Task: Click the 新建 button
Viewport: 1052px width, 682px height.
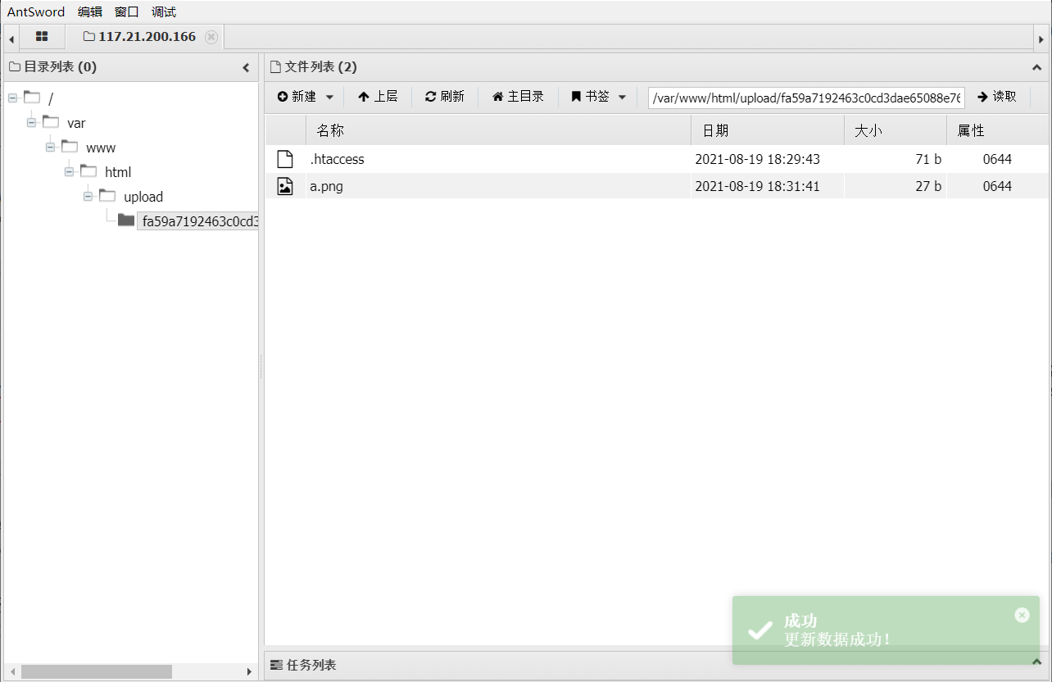Action: [297, 97]
